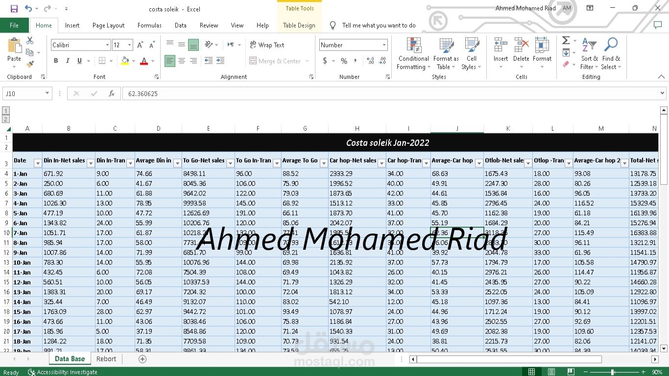Click the Format as Table button
This screenshot has height=376, width=669.
click(446, 54)
